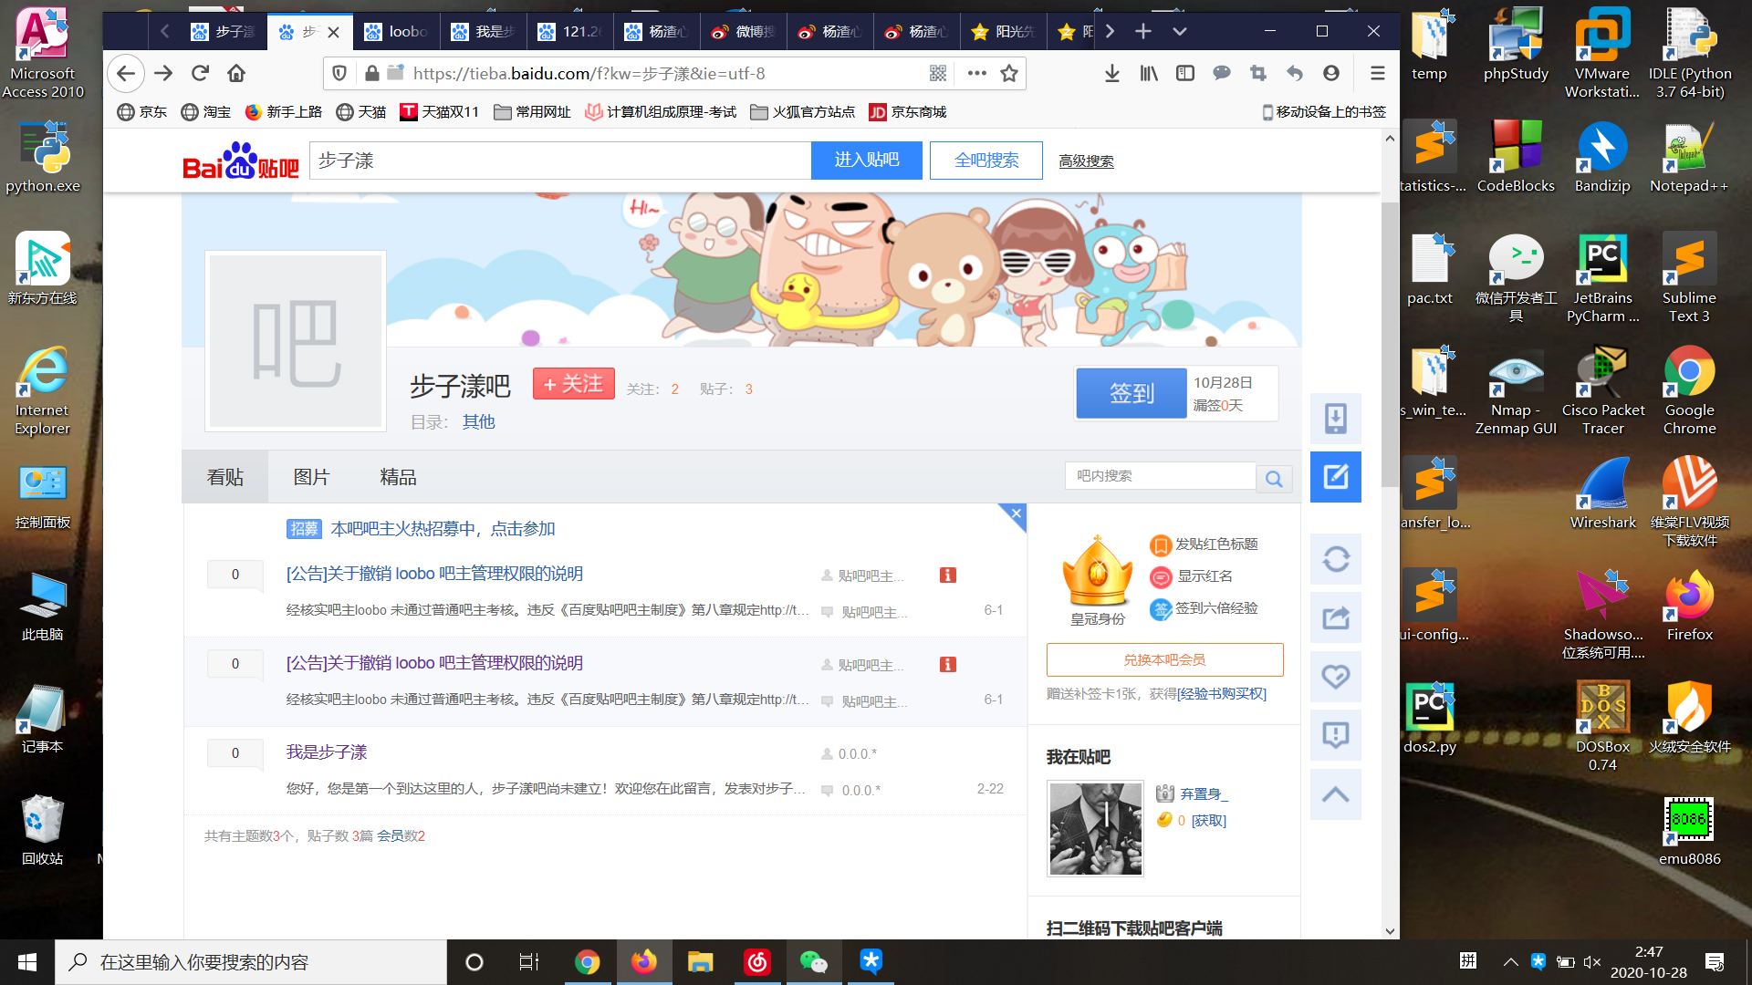Toggle follow with the red 关注 button
Image resolution: width=1752 pixels, height=985 pixels.
[573, 384]
